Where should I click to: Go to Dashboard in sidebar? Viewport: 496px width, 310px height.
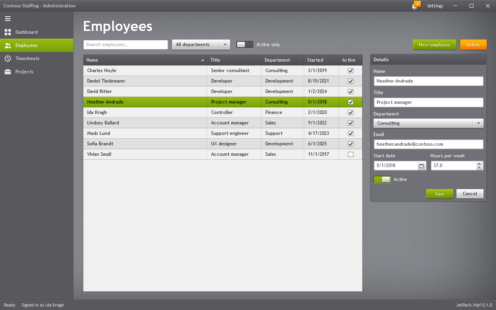37,32
